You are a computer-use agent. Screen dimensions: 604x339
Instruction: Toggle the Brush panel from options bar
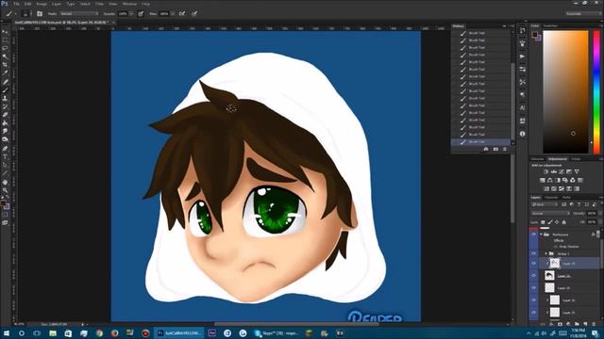[40, 13]
